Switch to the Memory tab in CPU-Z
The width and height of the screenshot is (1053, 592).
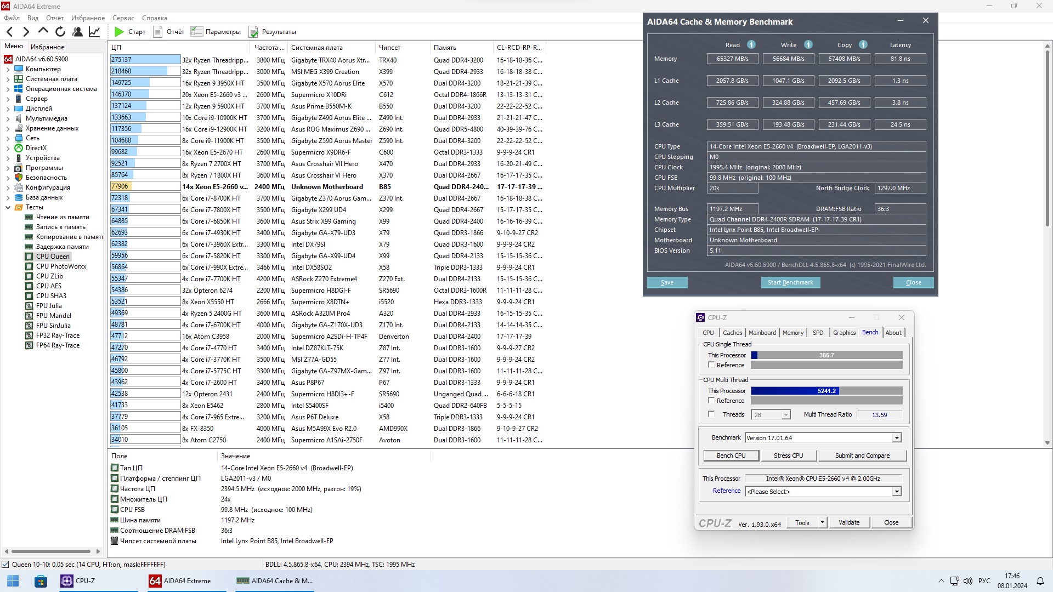(x=792, y=333)
